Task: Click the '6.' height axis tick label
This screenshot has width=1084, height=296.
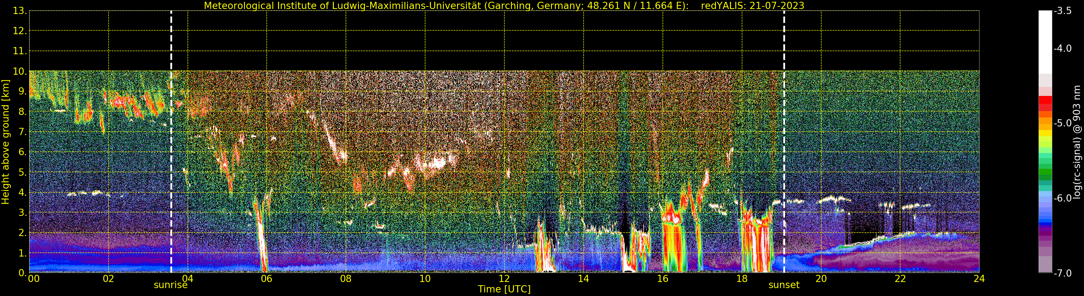Action: pos(23,152)
